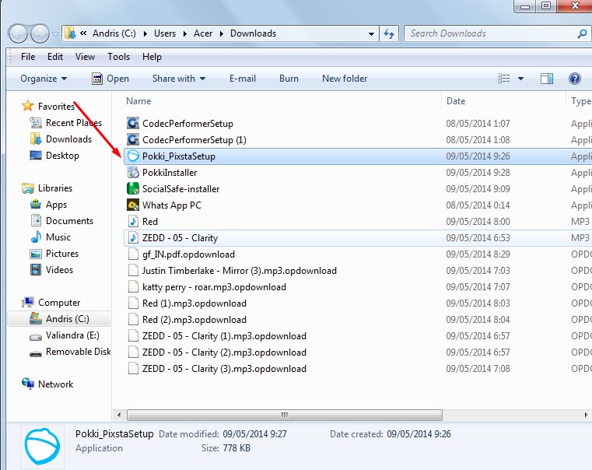Click the Removable Disk drive icon
The height and width of the screenshot is (470, 592).
(x=36, y=353)
